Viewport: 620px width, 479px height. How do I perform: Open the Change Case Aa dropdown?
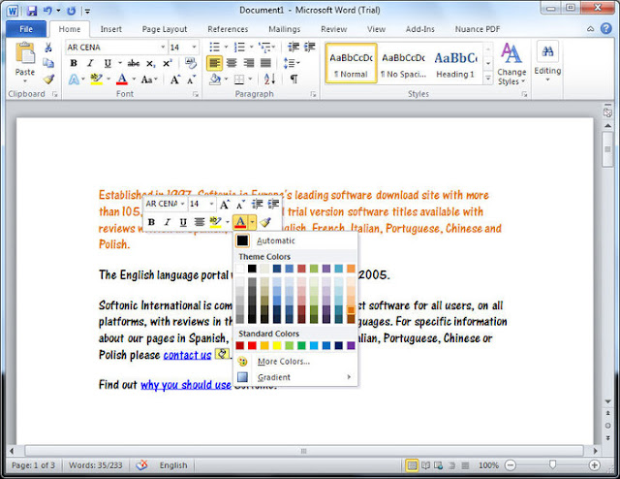click(x=149, y=80)
